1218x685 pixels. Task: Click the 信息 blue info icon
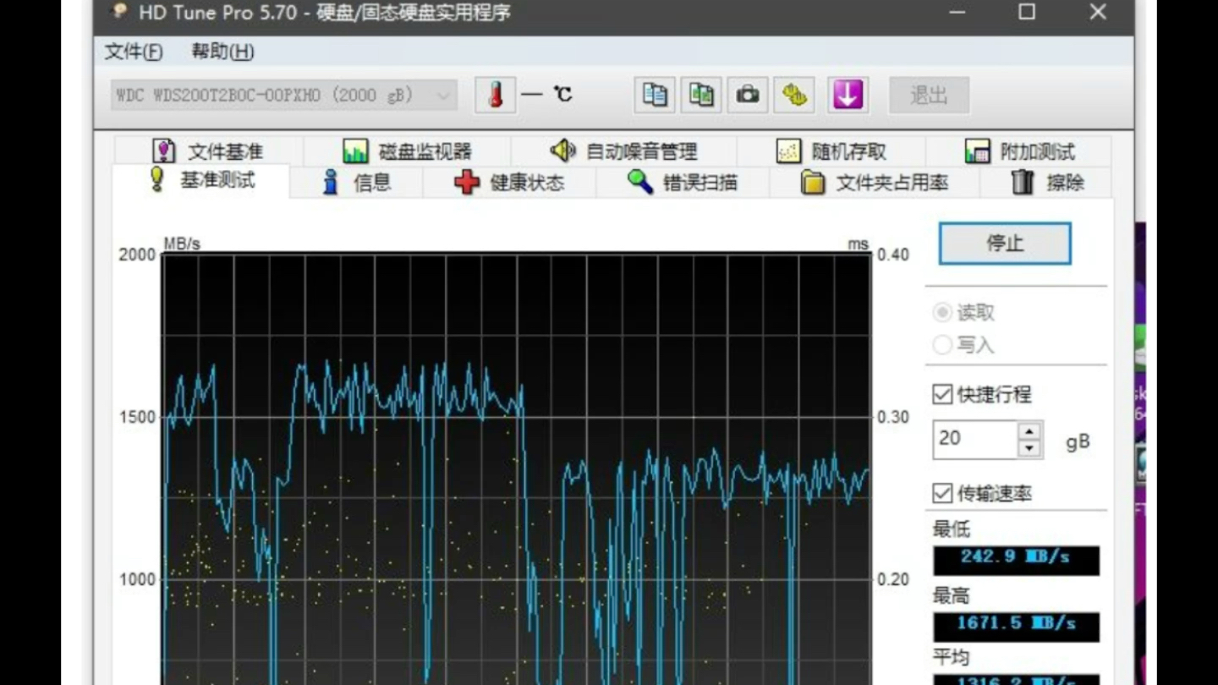click(x=331, y=182)
